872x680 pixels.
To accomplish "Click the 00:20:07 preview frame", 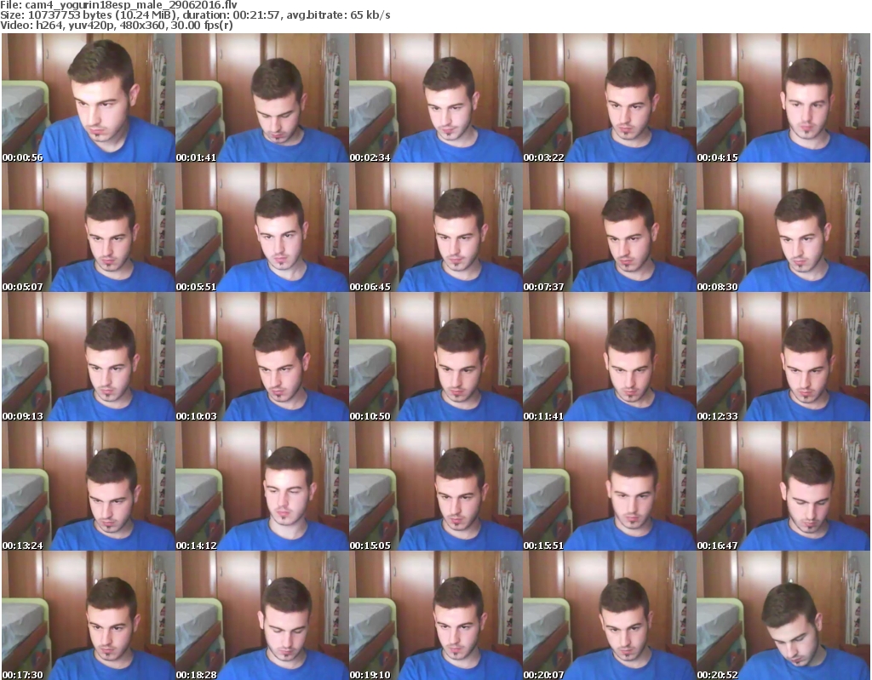I will (x=610, y=615).
